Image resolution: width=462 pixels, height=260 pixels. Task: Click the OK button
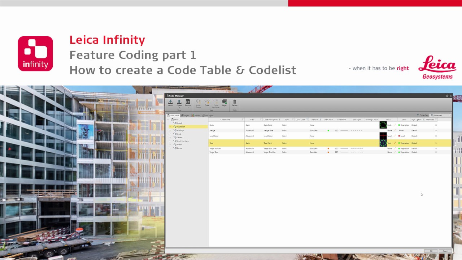pos(431,251)
